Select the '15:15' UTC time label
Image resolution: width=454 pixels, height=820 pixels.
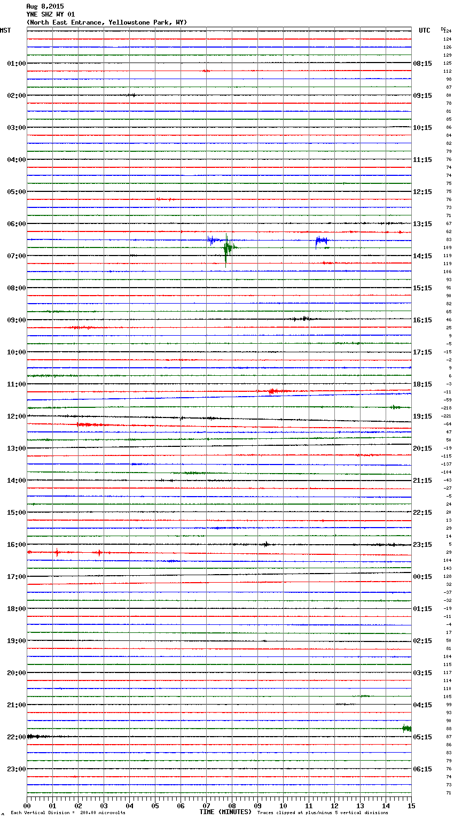tap(422, 288)
